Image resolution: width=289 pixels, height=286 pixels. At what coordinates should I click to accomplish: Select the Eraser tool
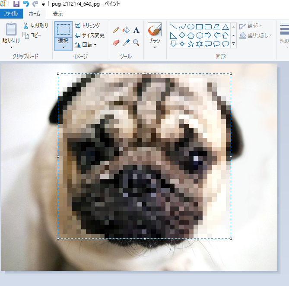(116, 43)
